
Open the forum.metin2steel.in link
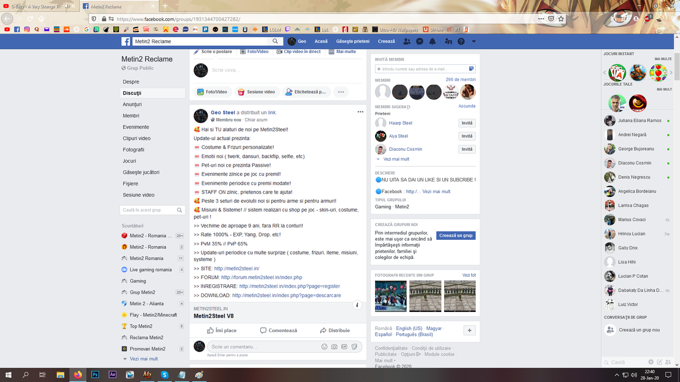point(261,277)
